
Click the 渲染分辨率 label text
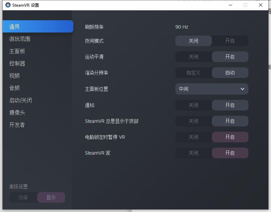point(96,73)
